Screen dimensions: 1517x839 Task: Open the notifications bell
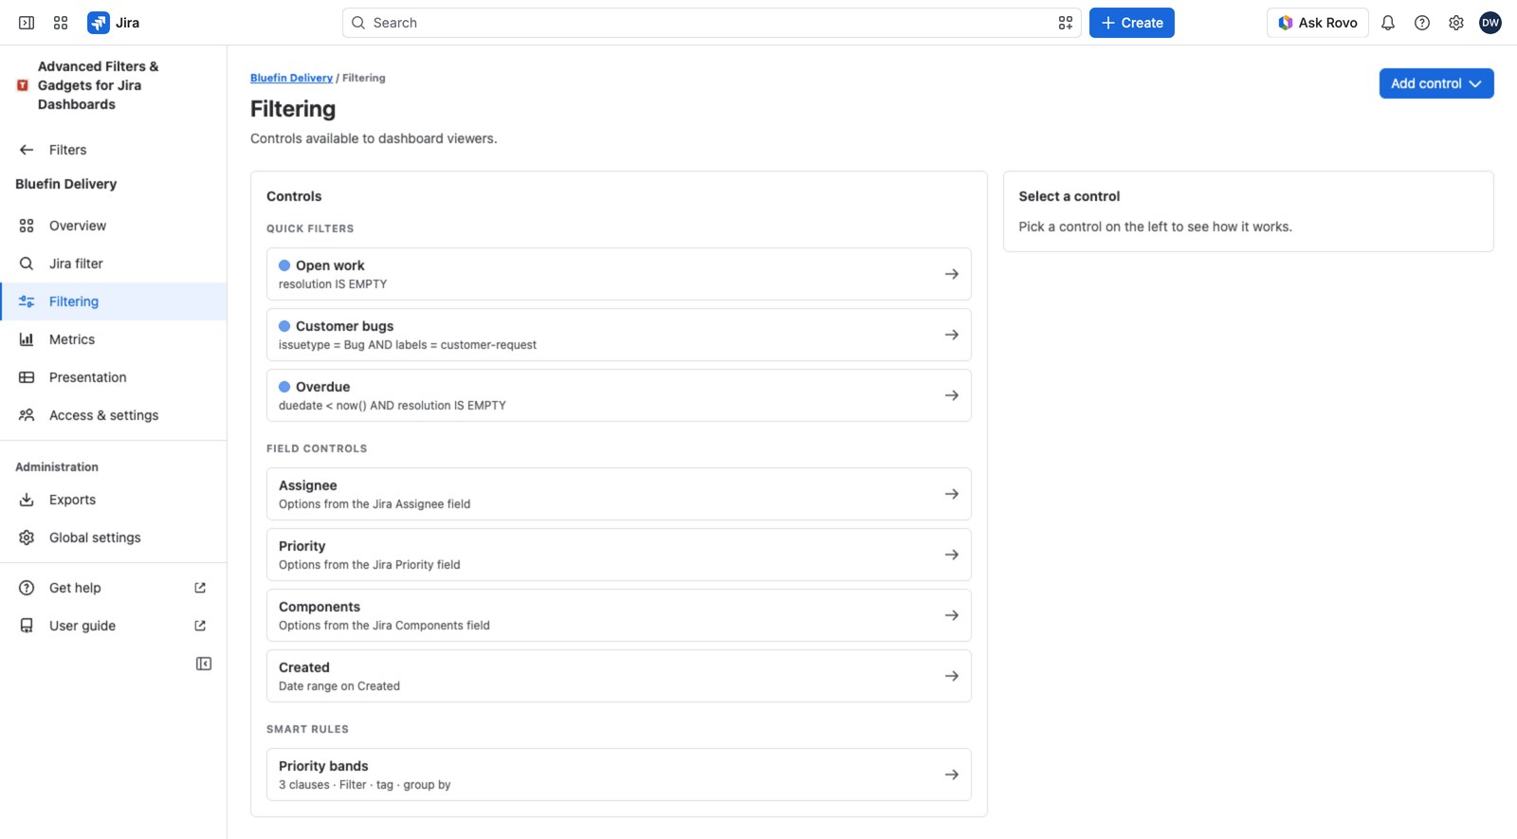(1388, 23)
